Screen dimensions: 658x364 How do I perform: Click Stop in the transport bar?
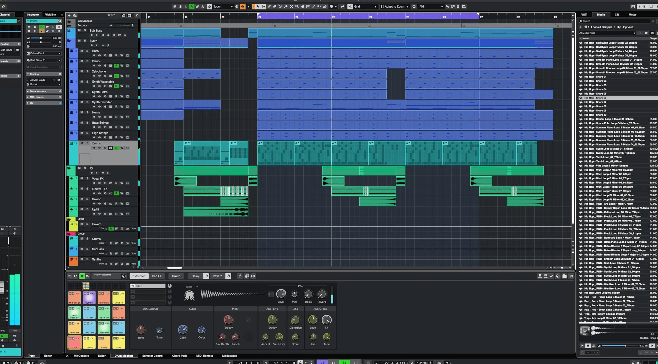(333, 362)
